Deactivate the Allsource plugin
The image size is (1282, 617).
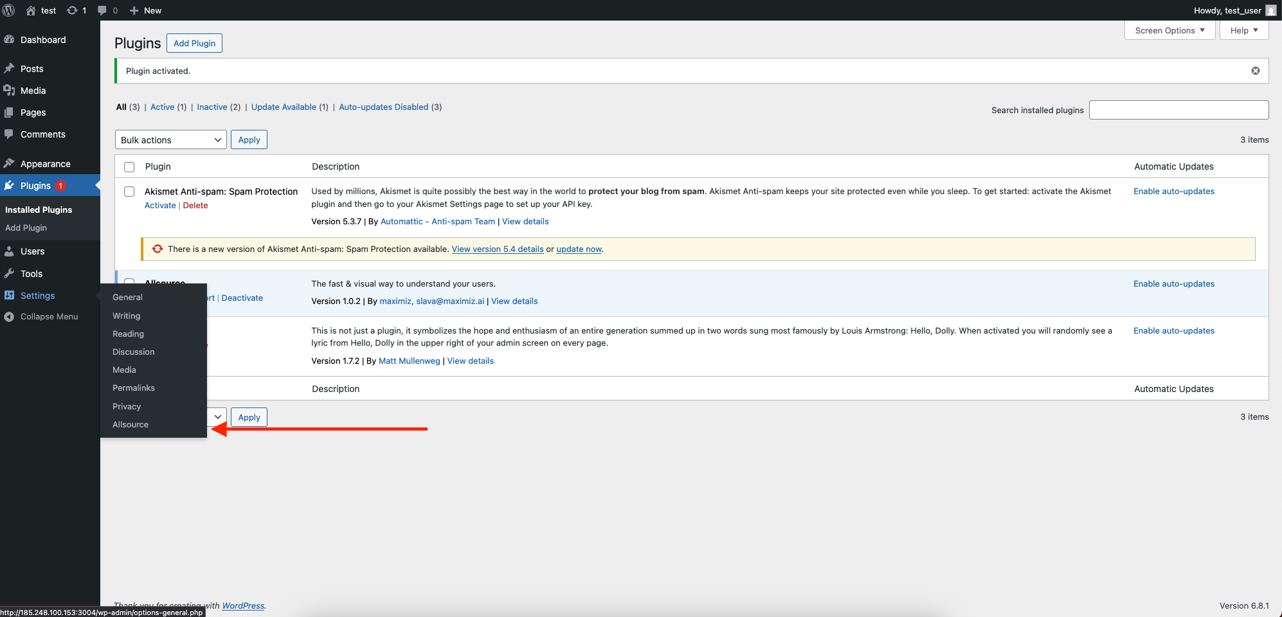pyautogui.click(x=242, y=298)
